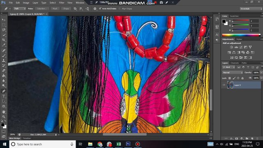
Task: Toggle lock transparent pixels
Action: coord(230,78)
